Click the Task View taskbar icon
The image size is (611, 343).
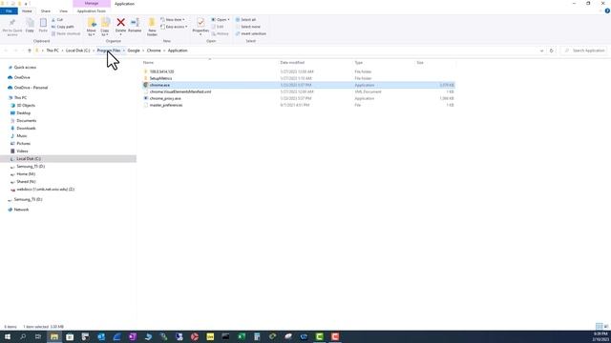click(38, 336)
